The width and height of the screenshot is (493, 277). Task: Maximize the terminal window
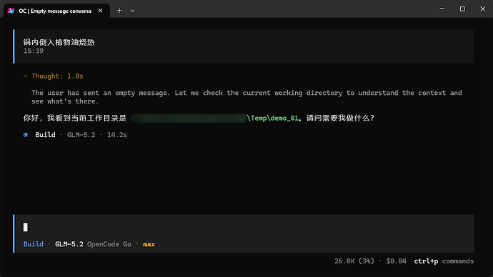click(462, 9)
